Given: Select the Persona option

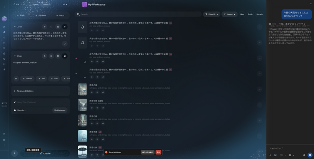Looking at the screenshot, I should coord(40,15).
